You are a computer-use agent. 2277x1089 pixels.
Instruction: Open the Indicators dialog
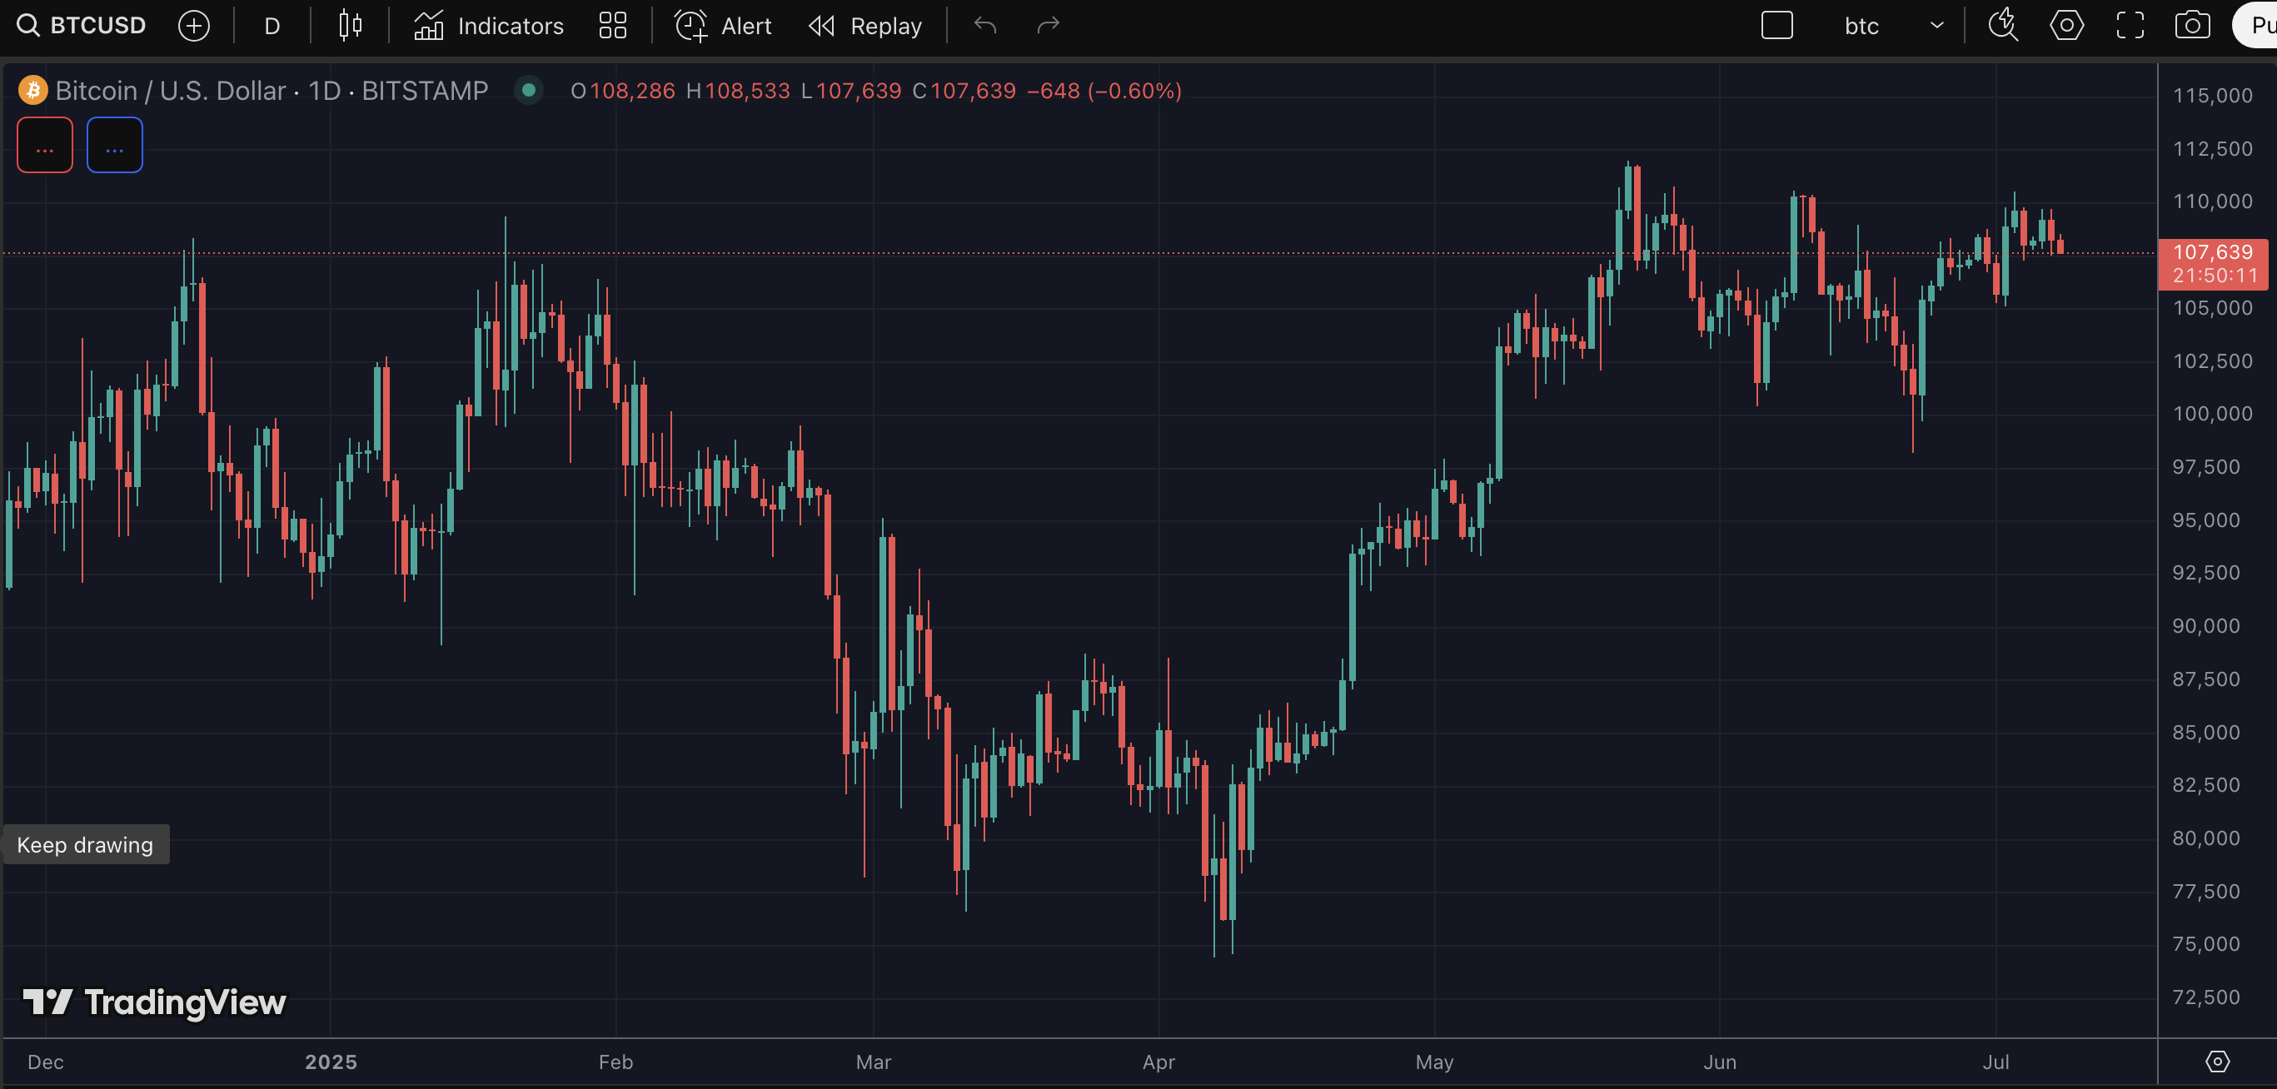(x=489, y=26)
